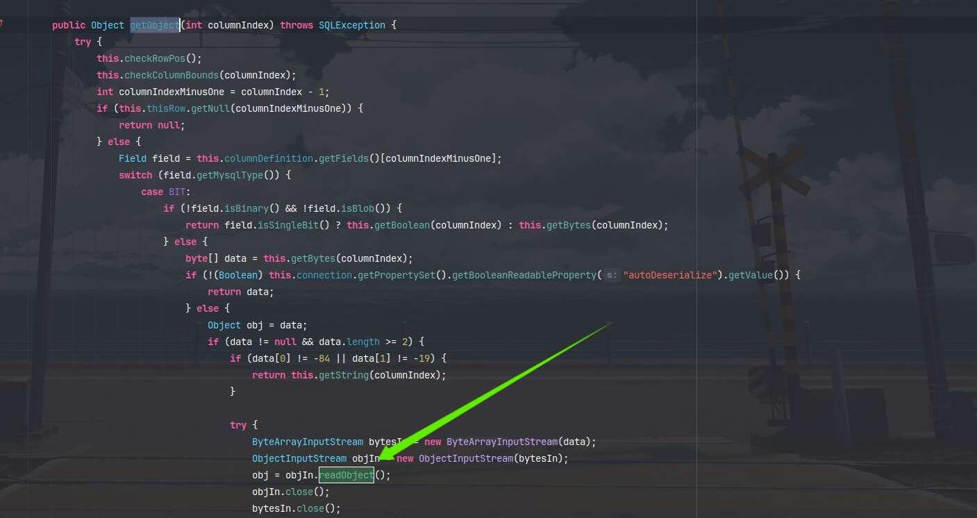Click the highlighted getObject method name

(154, 25)
